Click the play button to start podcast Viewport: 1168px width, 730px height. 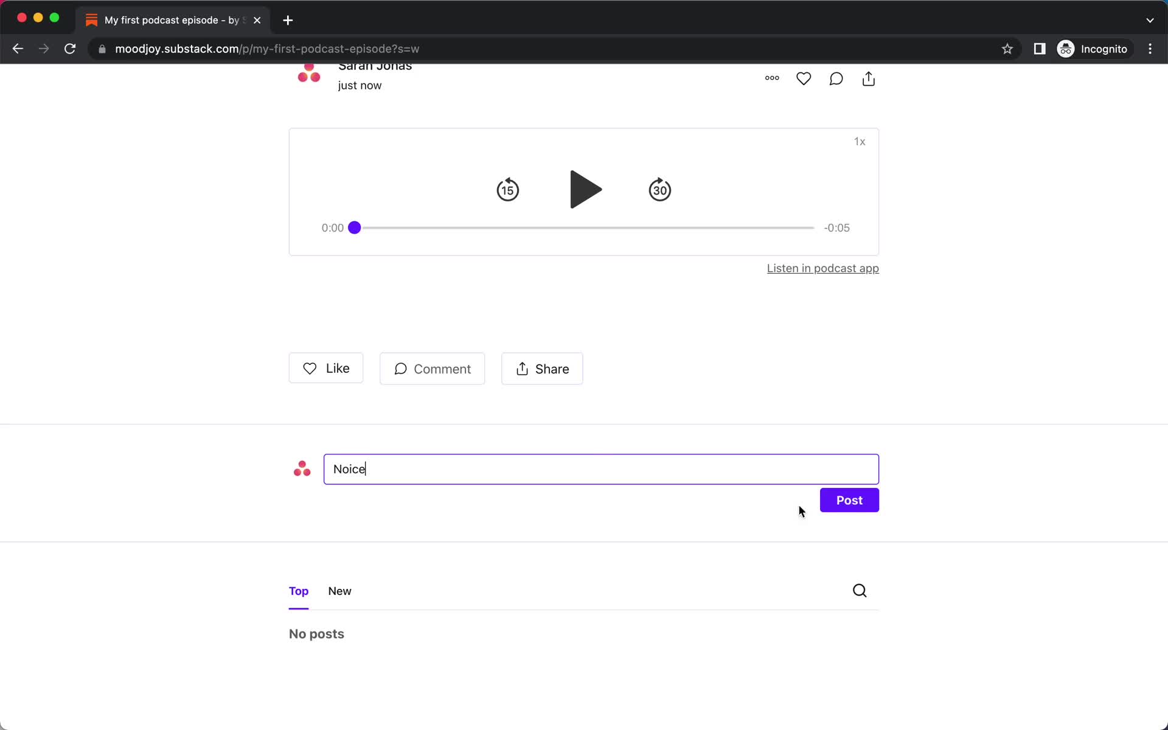[585, 190]
